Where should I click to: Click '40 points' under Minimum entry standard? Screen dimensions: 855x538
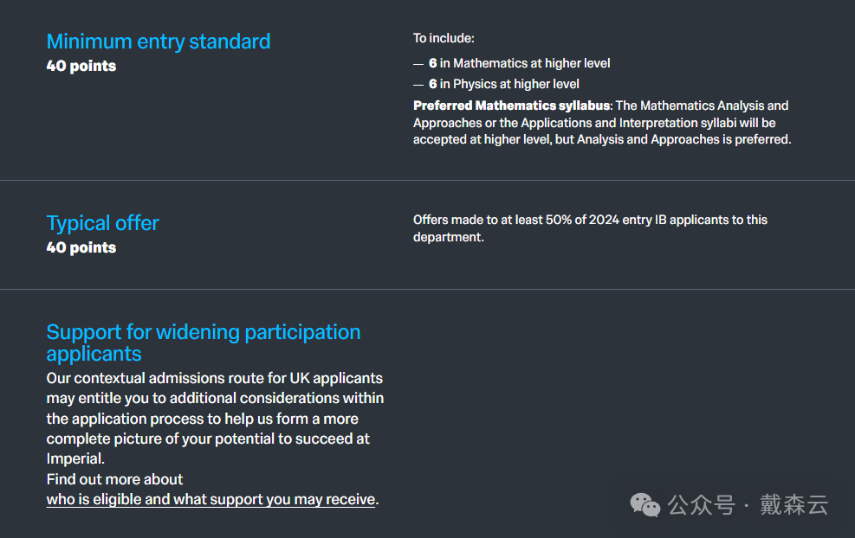(x=81, y=66)
